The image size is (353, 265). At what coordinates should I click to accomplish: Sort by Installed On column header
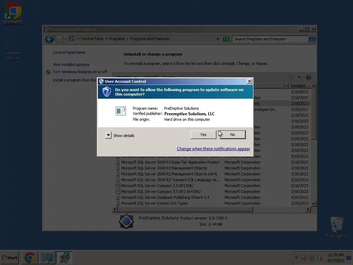(300, 86)
